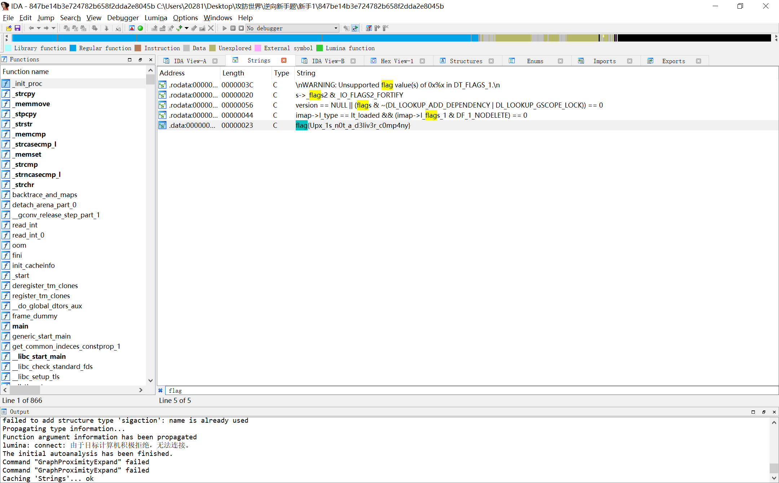The width and height of the screenshot is (779, 483).
Task: Select the flag{Upx_1s_n0t...} string row
Action: tap(353, 125)
